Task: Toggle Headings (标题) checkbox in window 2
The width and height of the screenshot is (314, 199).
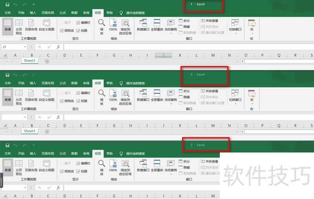Action: pyautogui.click(x=78, y=172)
